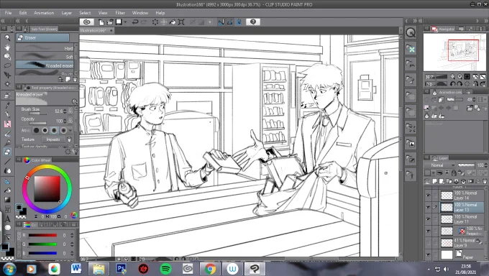This screenshot has width=489, height=276.
Task: Select the pink-highlighted Brush tool
Action: 7,124
